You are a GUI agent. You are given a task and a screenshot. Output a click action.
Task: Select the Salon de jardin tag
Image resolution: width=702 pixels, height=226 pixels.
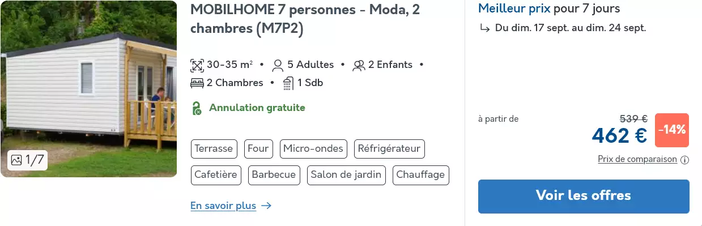[x=346, y=175]
